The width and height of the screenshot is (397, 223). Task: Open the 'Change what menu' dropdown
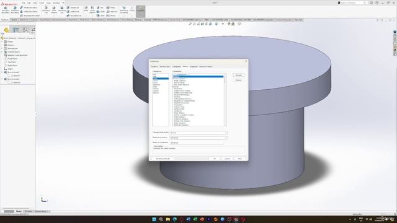coord(198,133)
